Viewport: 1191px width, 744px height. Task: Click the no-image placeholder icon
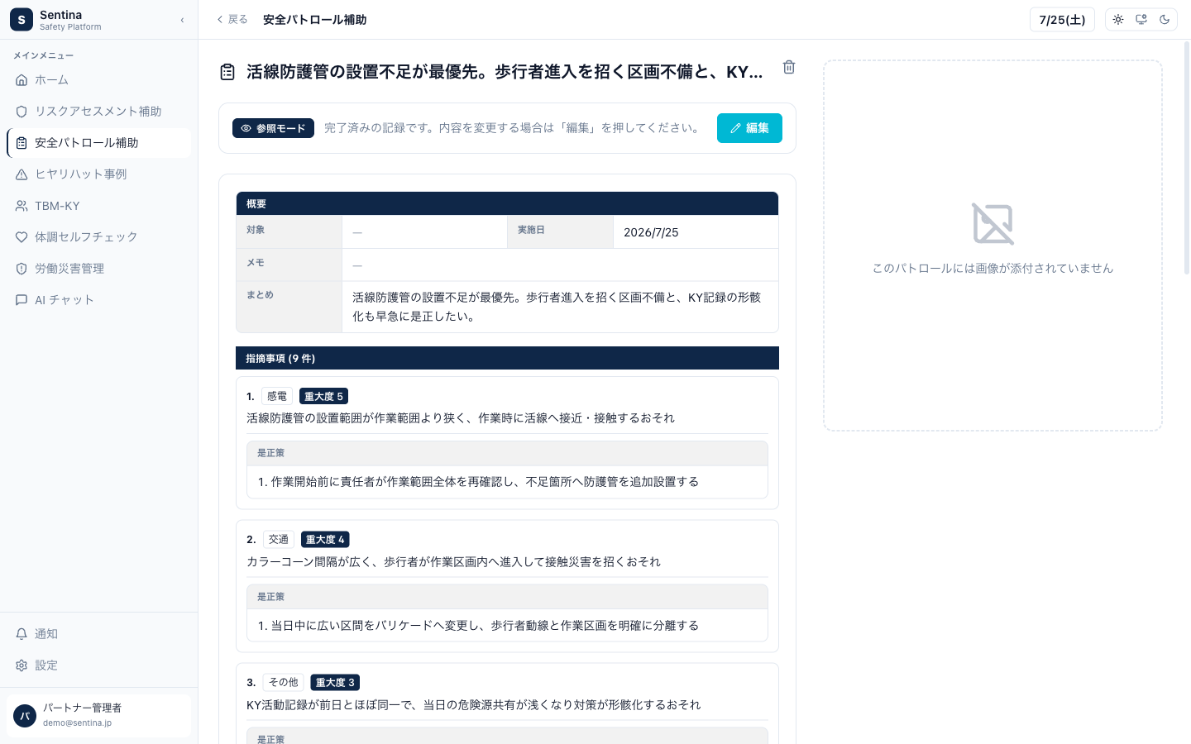click(x=992, y=224)
